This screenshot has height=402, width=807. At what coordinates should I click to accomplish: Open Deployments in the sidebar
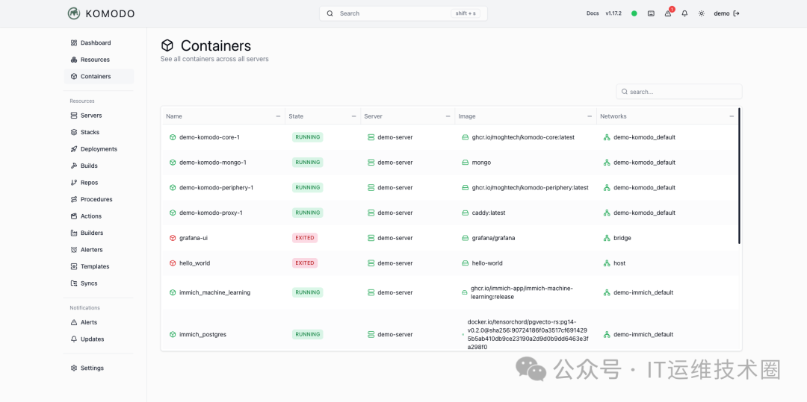point(99,149)
